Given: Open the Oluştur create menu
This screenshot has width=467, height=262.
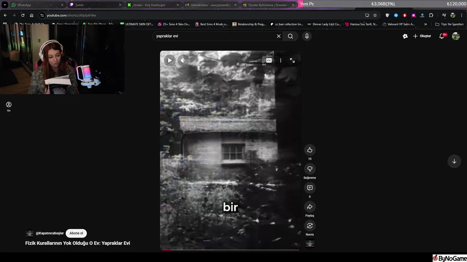Looking at the screenshot, I should 422,36.
